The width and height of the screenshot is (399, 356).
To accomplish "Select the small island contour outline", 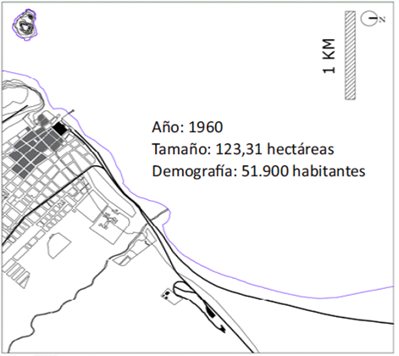I will click(25, 25).
